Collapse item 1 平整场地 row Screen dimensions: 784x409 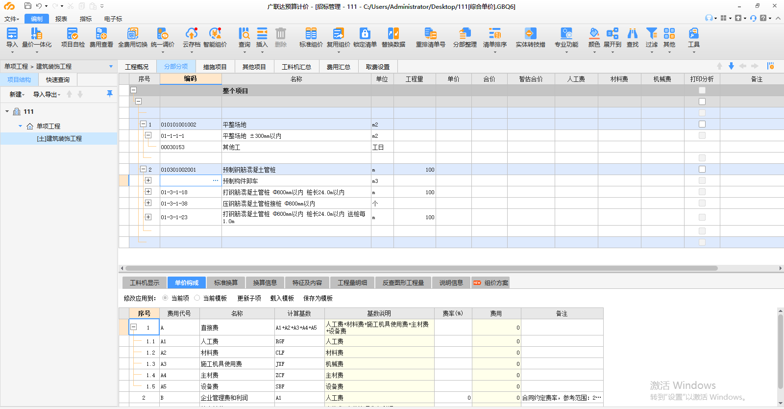click(144, 124)
